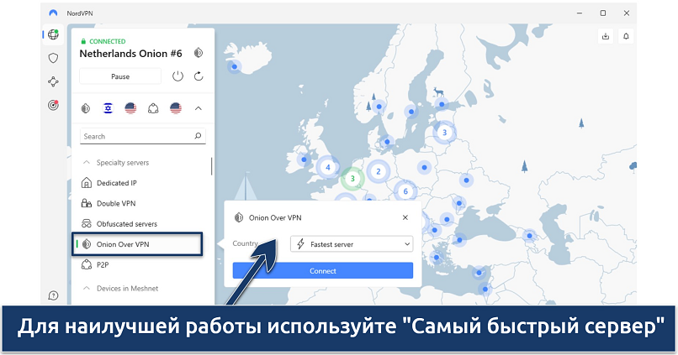Image resolution: width=678 pixels, height=355 pixels.
Task: Click the globe VPN sidebar icon
Action: 54,34
